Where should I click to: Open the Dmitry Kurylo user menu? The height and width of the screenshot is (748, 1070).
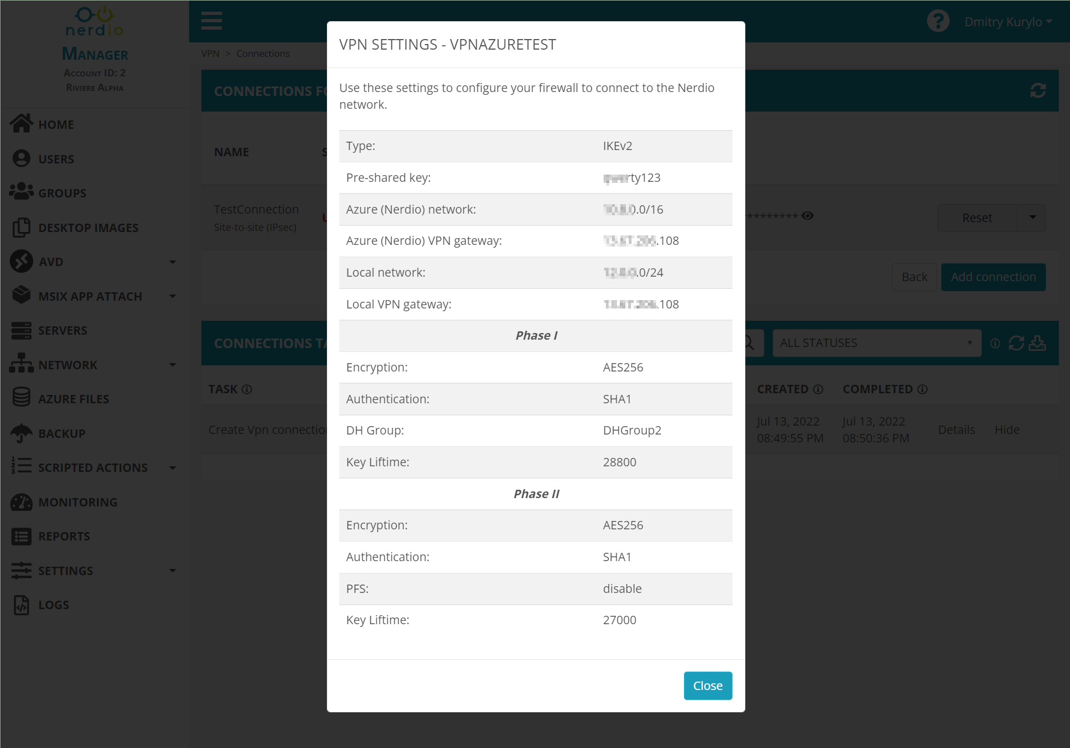tap(1008, 22)
